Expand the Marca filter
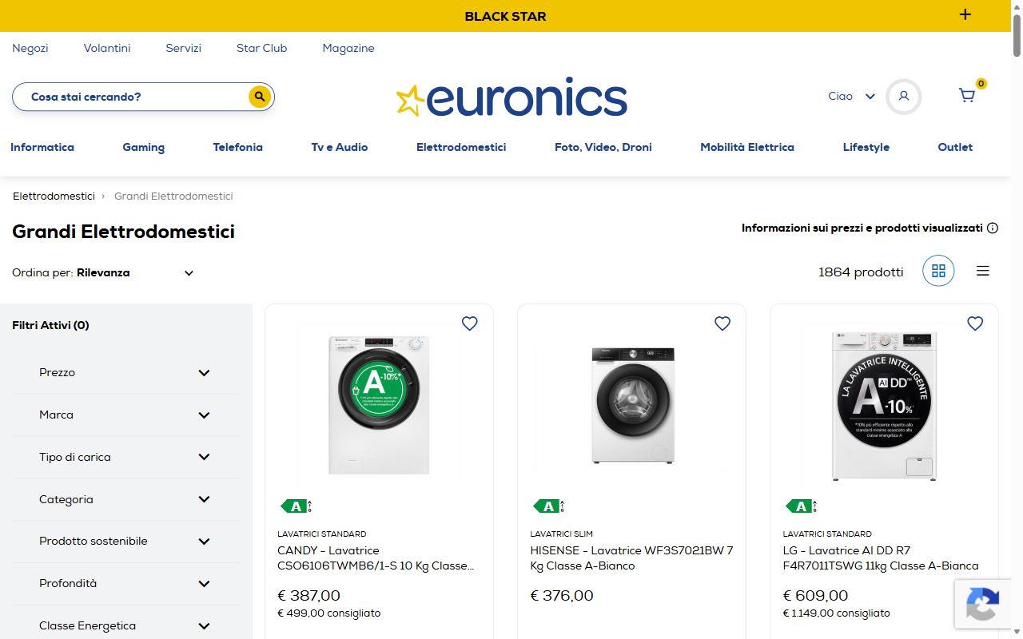Viewport: 1023px width, 639px height. point(126,415)
